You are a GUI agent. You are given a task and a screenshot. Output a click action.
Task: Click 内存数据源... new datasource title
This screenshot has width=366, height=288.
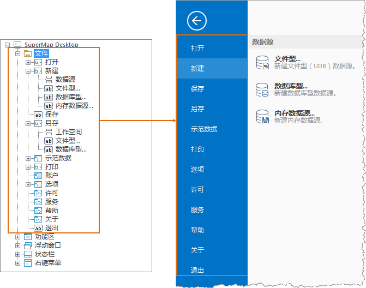295,113
